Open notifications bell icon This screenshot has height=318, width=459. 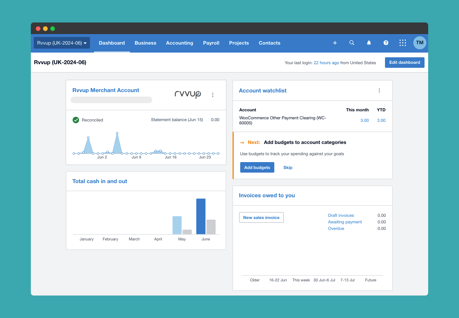click(x=369, y=43)
